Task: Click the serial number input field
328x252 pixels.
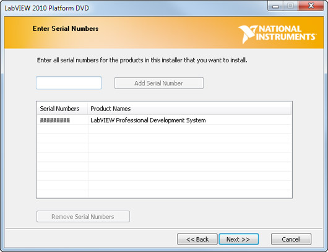Action: click(69, 83)
